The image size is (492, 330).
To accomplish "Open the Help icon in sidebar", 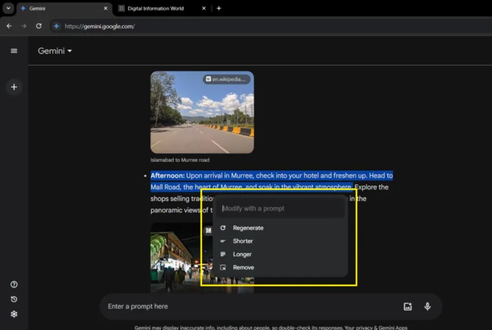I will (x=14, y=285).
